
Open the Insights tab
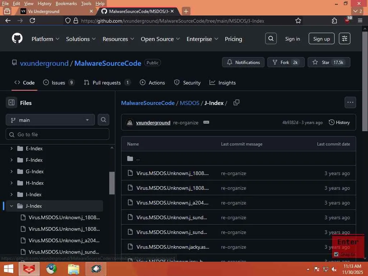(222, 83)
